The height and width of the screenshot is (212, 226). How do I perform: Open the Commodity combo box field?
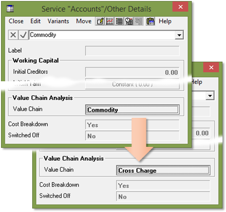[x=106, y=35]
